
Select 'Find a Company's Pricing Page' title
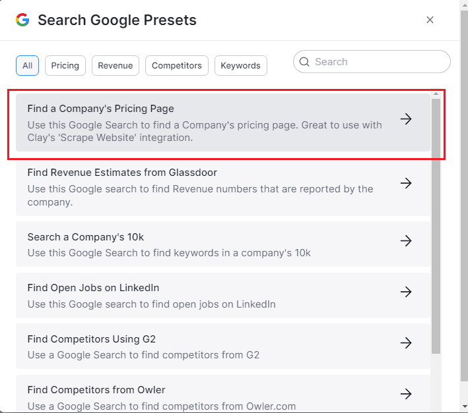point(100,109)
